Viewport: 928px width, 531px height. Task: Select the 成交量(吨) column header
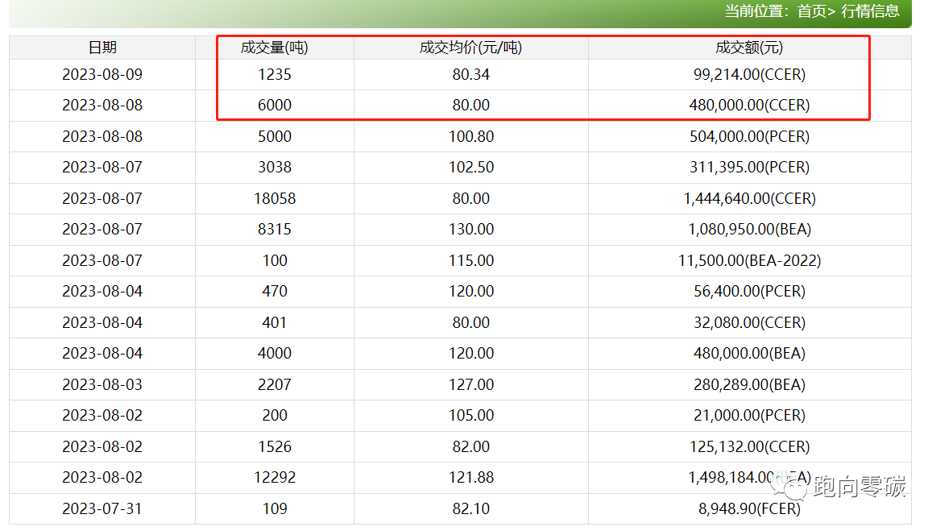pyautogui.click(x=274, y=48)
